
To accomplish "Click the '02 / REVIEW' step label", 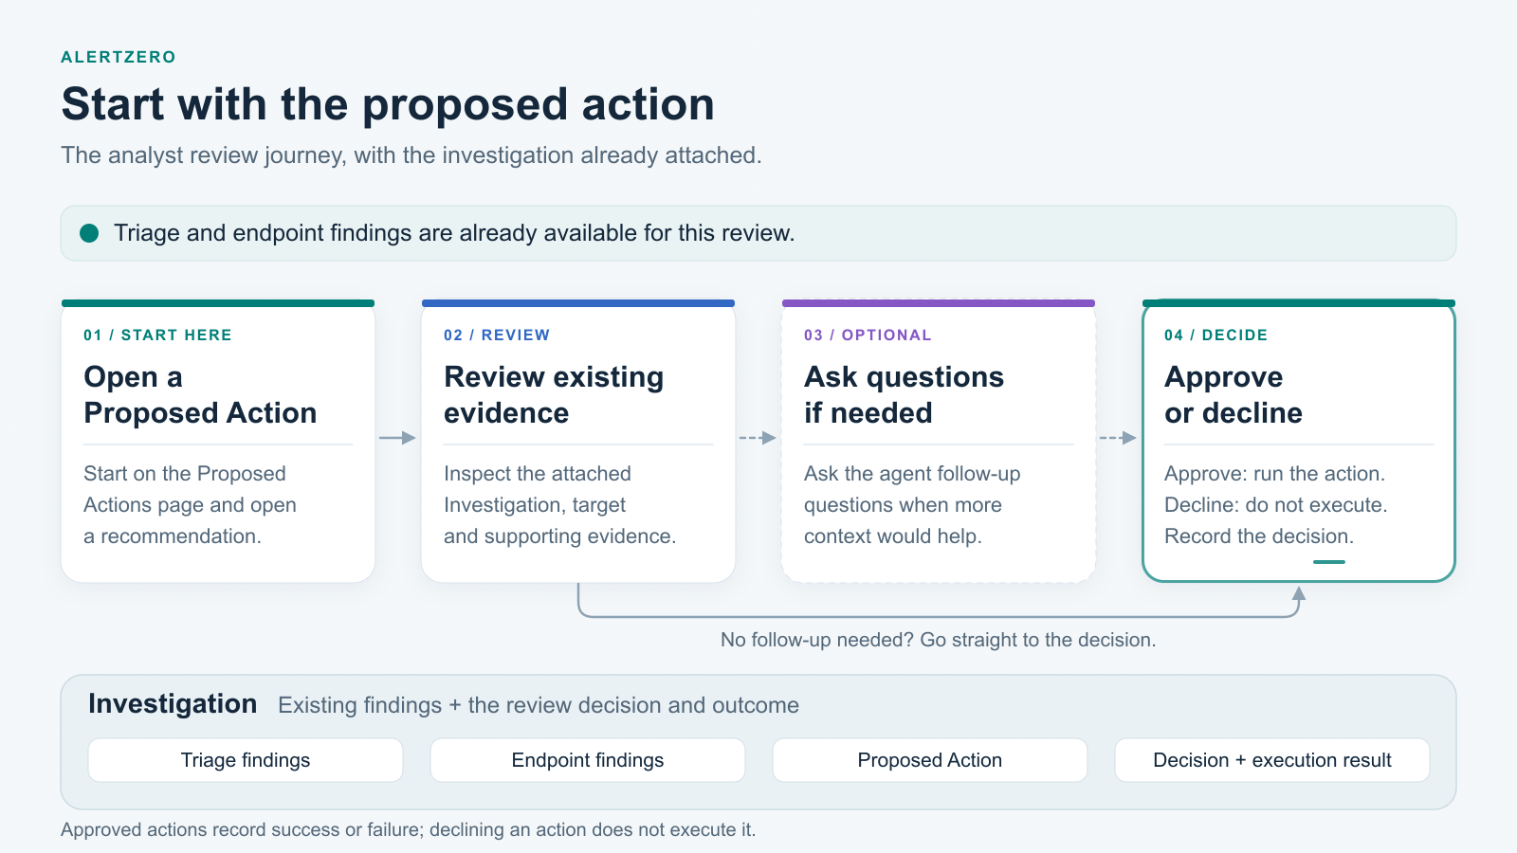I will click(497, 335).
